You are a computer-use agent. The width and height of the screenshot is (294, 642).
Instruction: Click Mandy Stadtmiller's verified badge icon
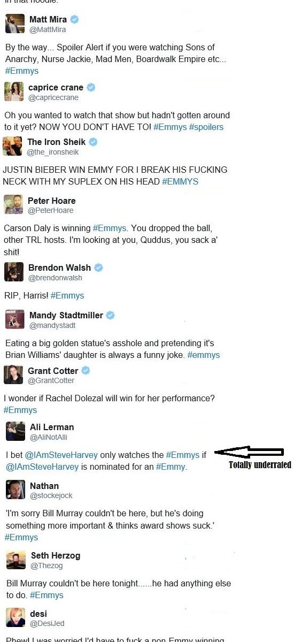(110, 315)
